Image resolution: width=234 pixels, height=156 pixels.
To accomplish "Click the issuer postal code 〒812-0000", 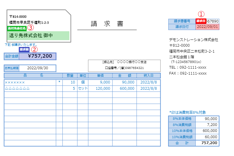I will [179, 45].
